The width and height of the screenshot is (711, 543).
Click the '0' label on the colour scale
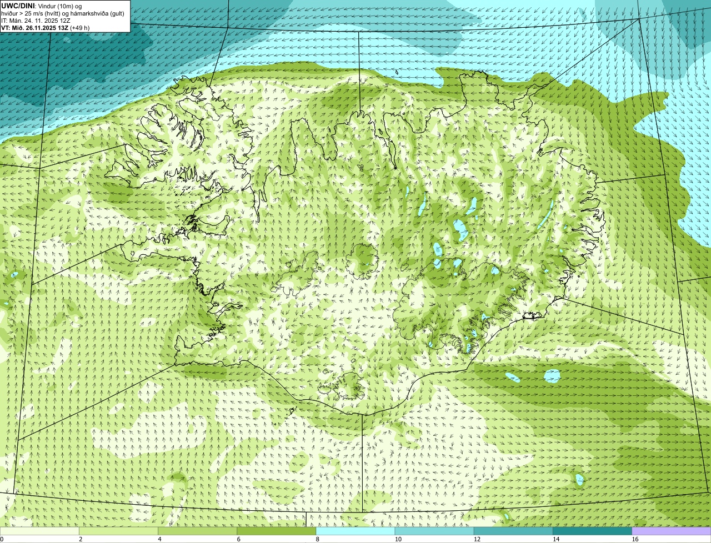coord(2,539)
